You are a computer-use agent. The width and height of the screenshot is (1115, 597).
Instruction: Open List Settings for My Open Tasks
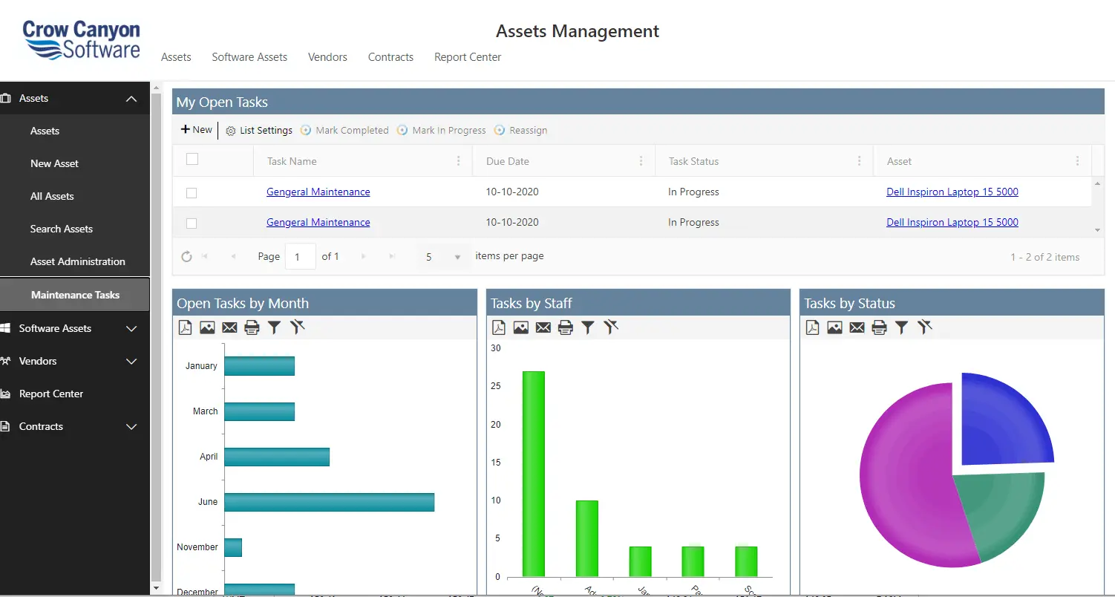(258, 130)
